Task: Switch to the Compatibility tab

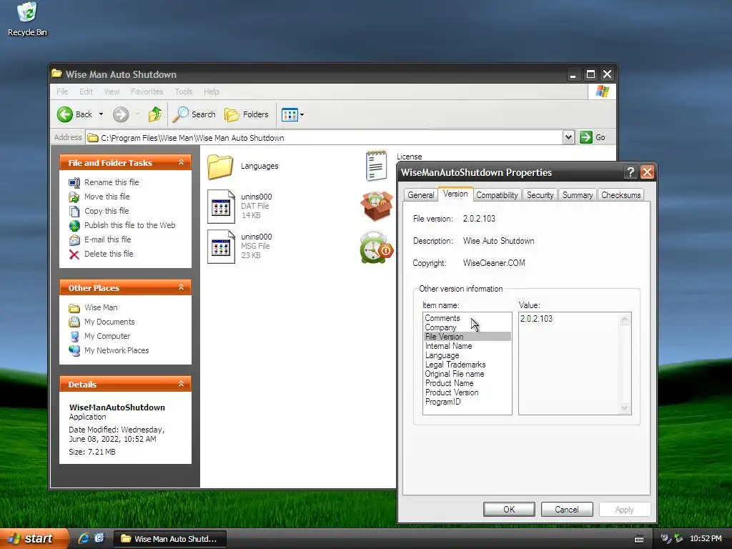Action: (497, 195)
